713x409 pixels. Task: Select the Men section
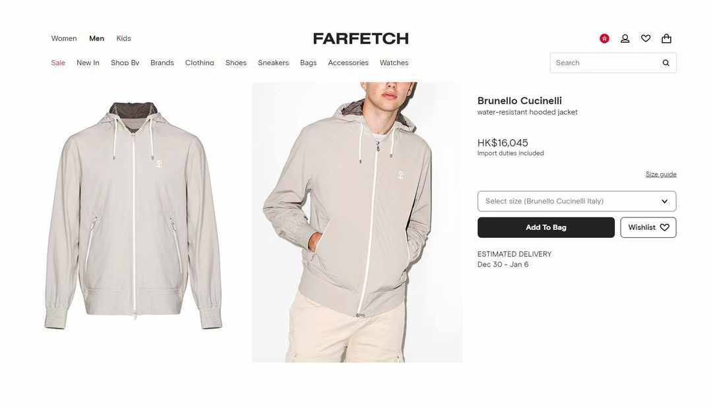(x=96, y=39)
